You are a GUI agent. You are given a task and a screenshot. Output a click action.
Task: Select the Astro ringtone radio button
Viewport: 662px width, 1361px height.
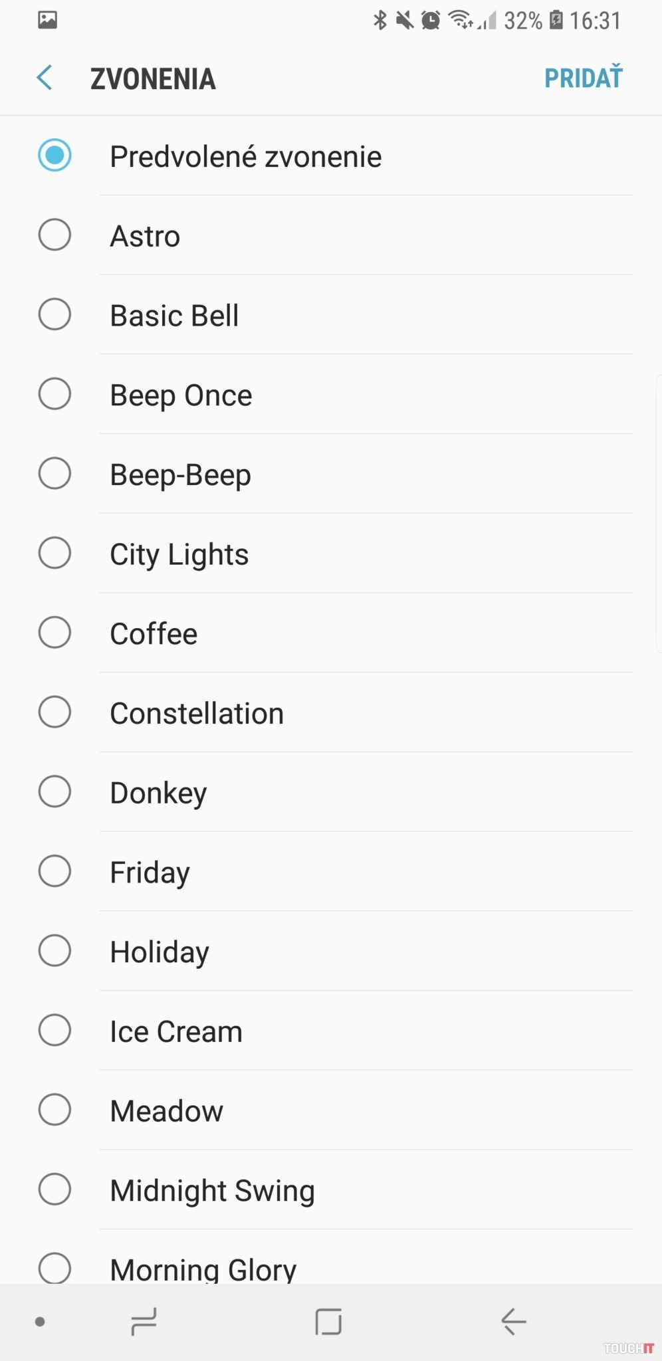pyautogui.click(x=55, y=235)
